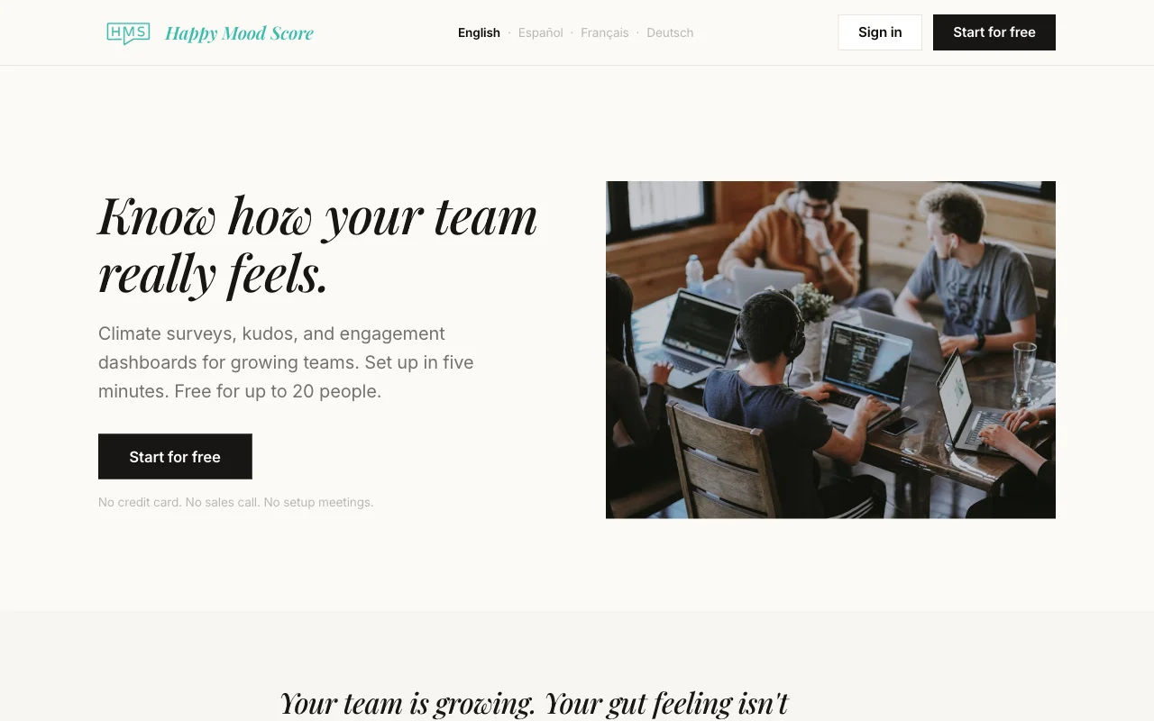
Task: Click the 'No credit card' fine print
Action: point(235,502)
